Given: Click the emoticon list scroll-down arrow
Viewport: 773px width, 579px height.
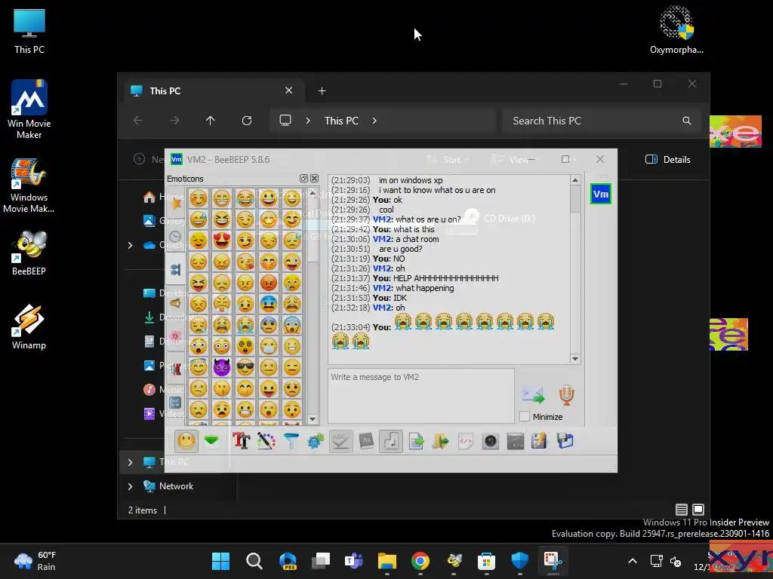Looking at the screenshot, I should [313, 419].
